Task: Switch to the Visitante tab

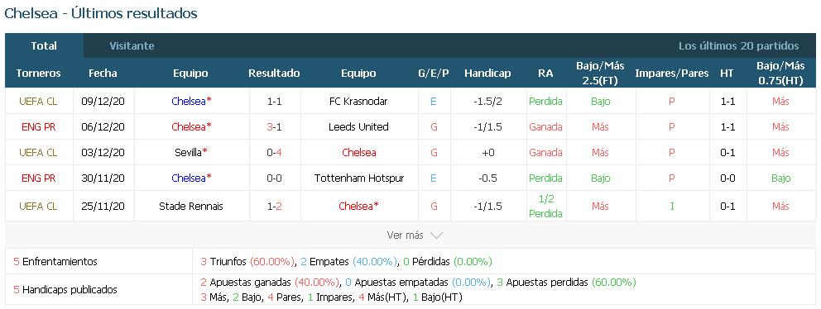Action: coord(132,46)
